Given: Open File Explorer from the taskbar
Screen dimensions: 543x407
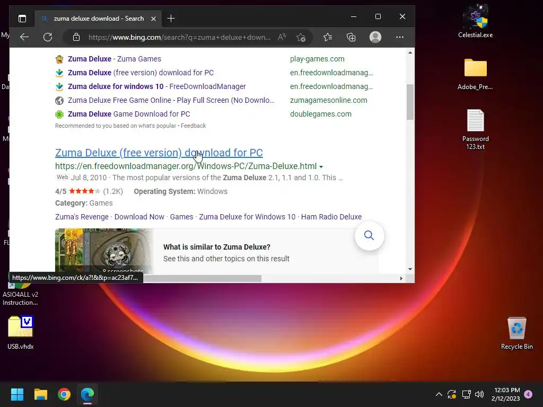Looking at the screenshot, I should (x=40, y=394).
